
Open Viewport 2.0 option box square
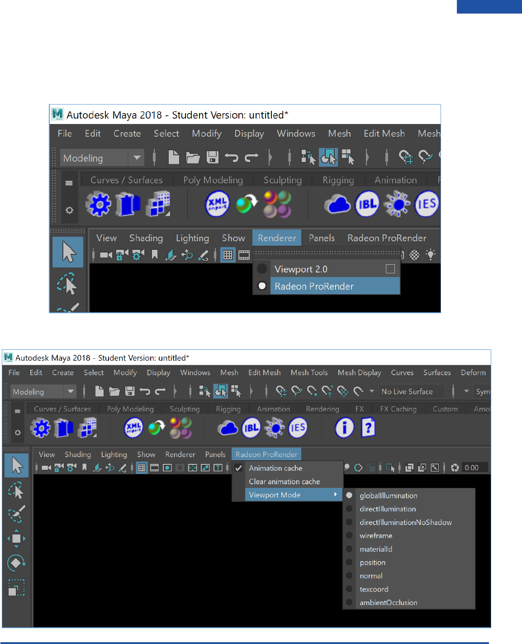390,269
